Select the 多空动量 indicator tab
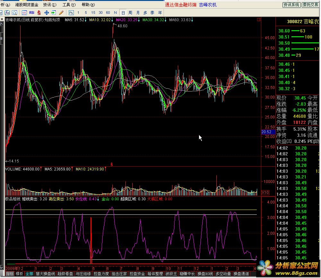This screenshot has height=278, width=321. click(x=223, y=274)
